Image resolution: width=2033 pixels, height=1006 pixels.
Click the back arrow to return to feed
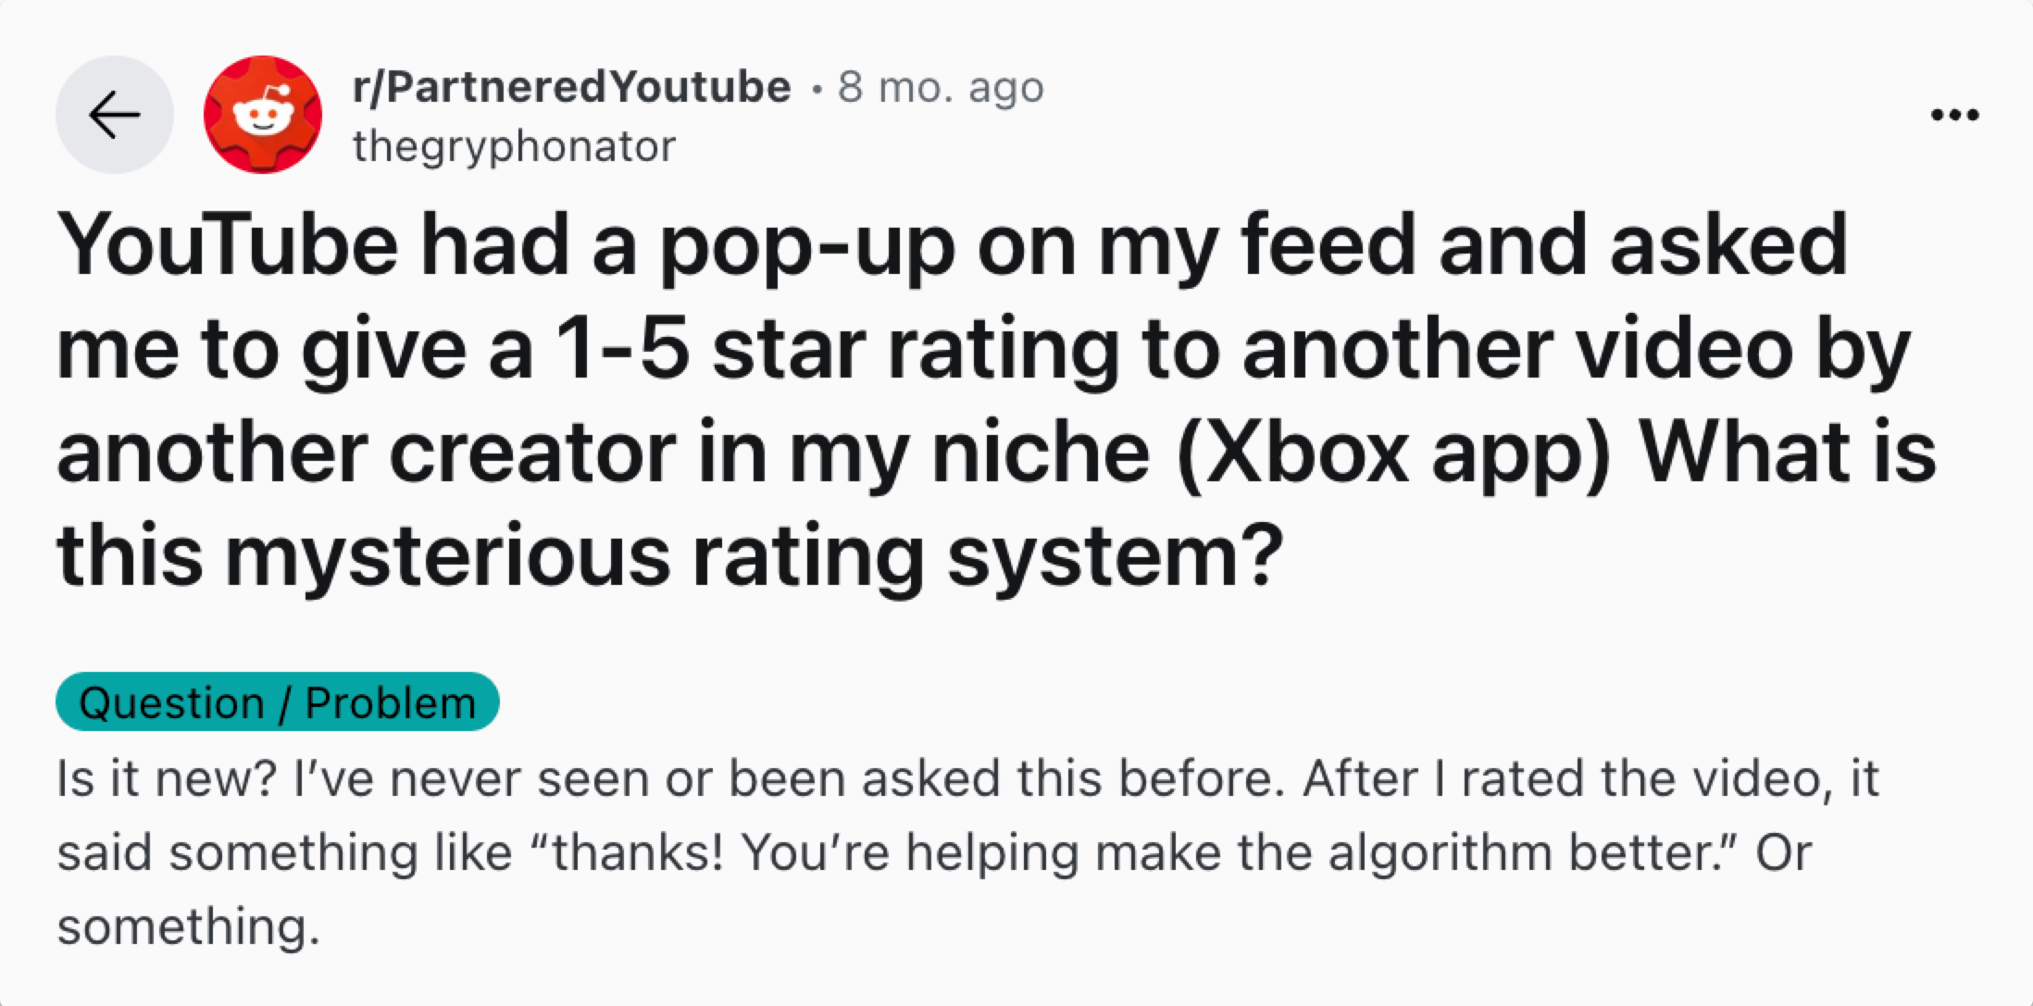[x=113, y=113]
